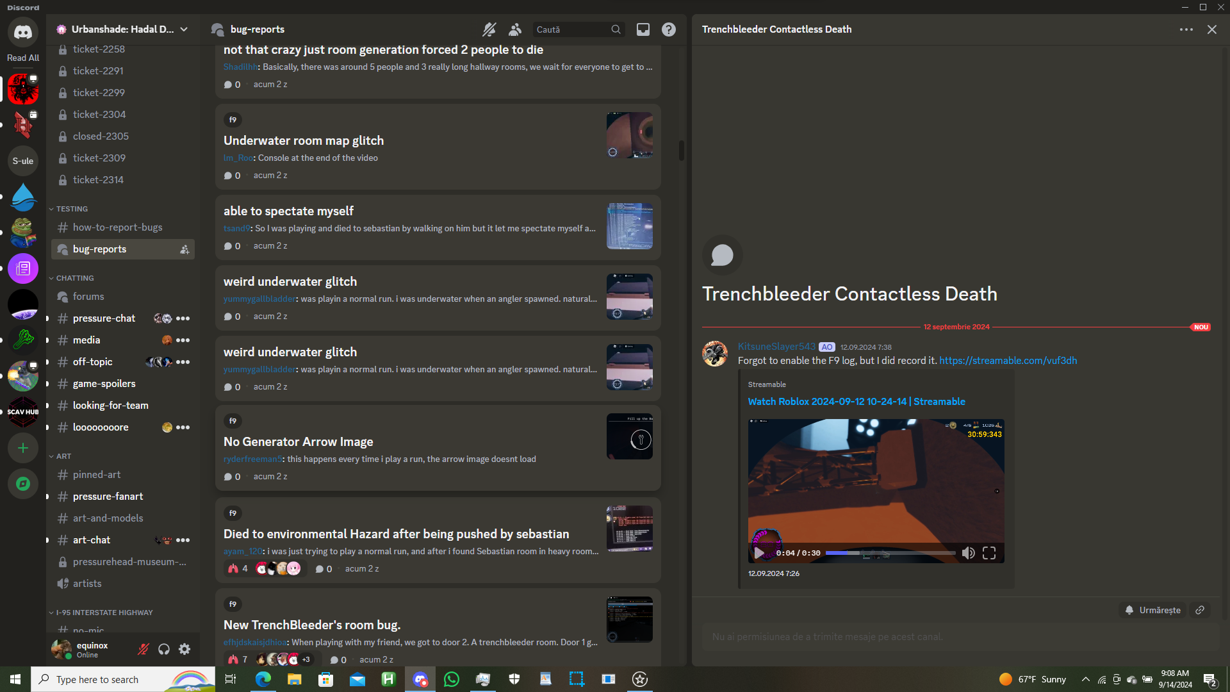The image size is (1230, 692).
Task: Toggle notification mute bell in channel header
Action: [x=489, y=29]
